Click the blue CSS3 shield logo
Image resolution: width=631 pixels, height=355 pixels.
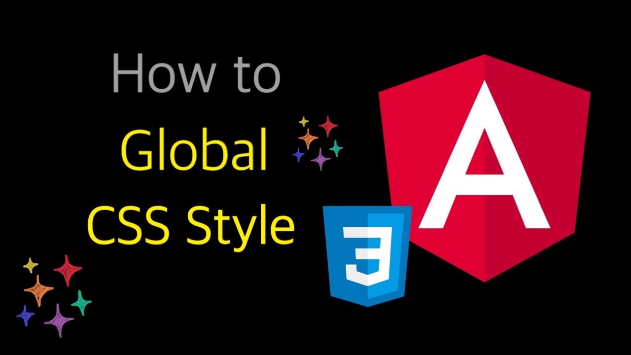[x=367, y=256]
